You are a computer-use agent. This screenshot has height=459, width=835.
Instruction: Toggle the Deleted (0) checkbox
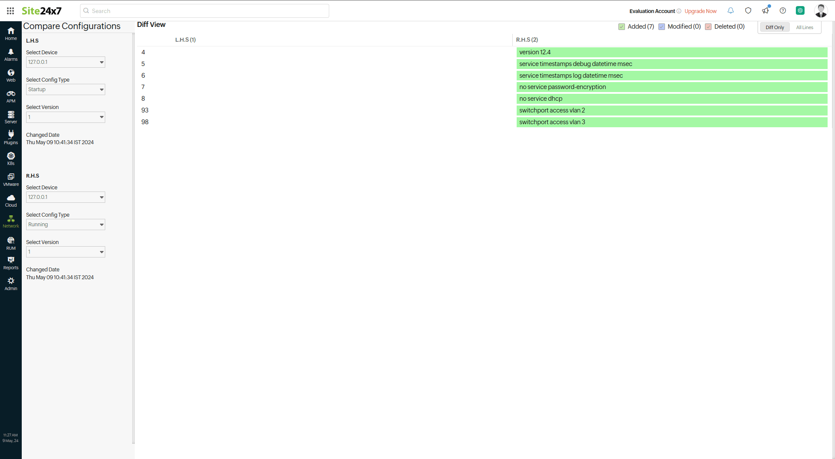(708, 27)
